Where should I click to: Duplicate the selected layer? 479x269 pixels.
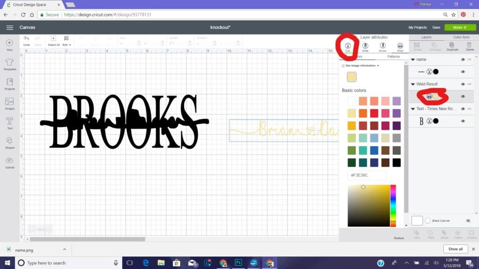(x=452, y=46)
